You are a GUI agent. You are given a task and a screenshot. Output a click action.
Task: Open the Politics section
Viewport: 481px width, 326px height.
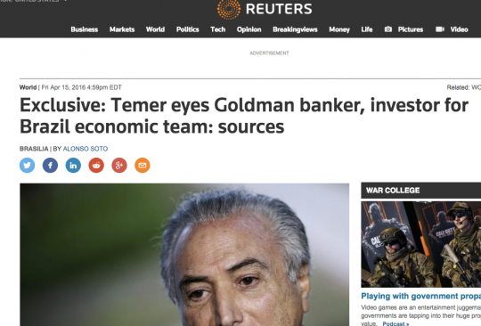pos(187,29)
